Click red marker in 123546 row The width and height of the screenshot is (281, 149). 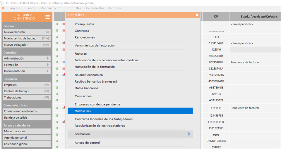64,49
